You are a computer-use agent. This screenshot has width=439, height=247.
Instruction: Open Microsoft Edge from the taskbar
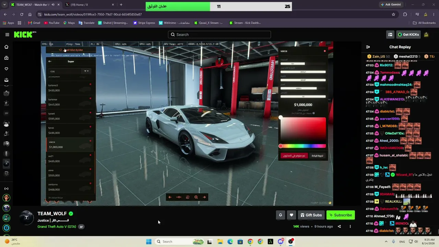(x=230, y=242)
